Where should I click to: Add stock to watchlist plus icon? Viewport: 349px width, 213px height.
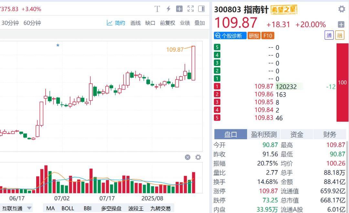[341, 24]
